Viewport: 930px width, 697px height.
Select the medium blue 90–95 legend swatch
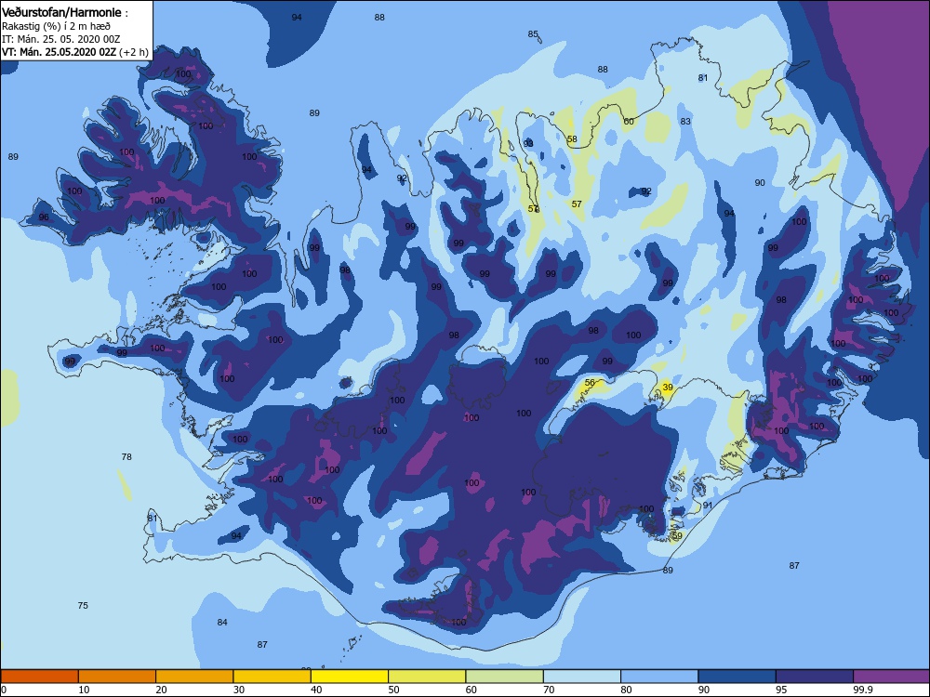point(737,677)
